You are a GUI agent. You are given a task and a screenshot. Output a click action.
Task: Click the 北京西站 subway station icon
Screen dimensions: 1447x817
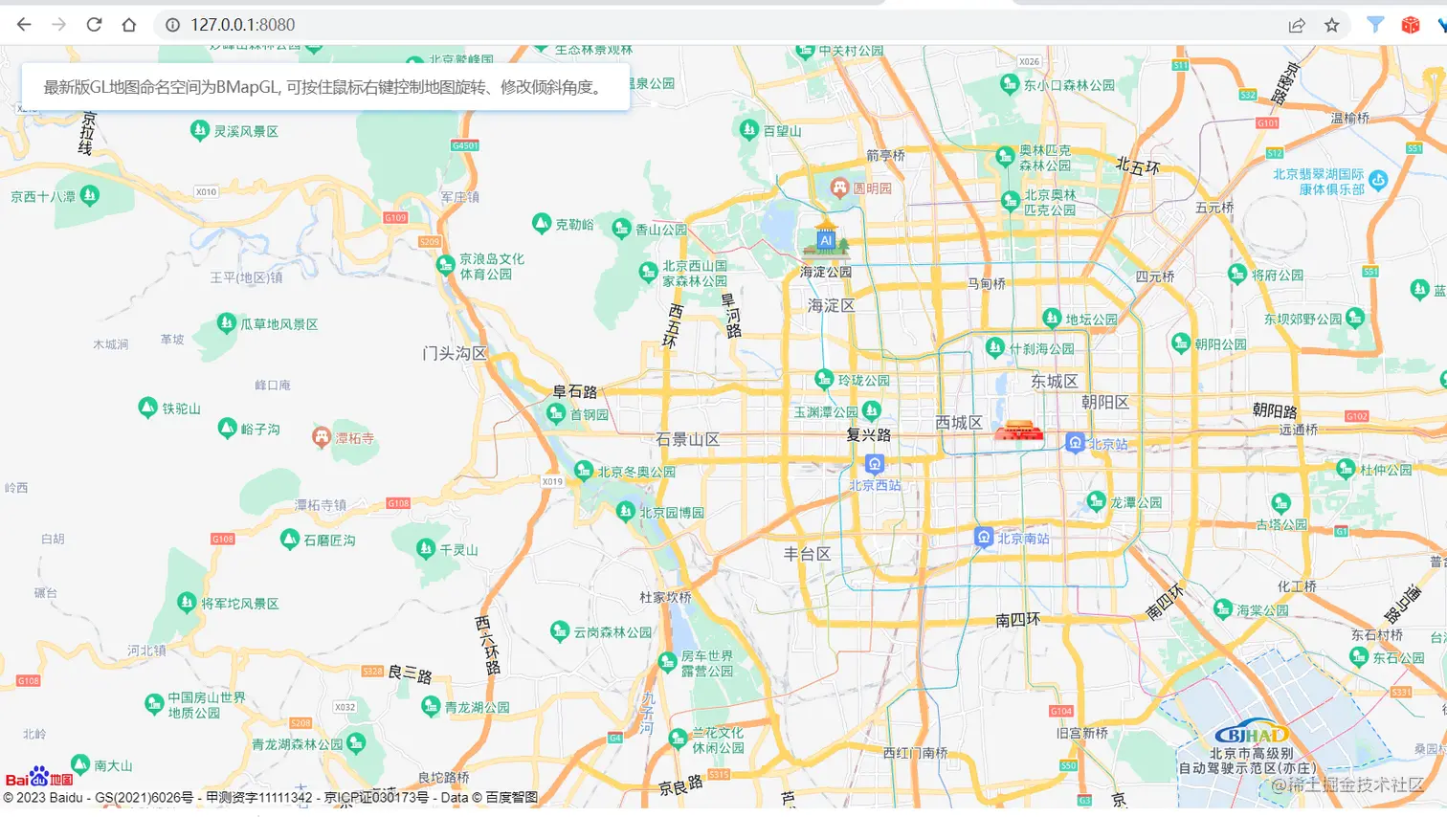tap(875, 464)
